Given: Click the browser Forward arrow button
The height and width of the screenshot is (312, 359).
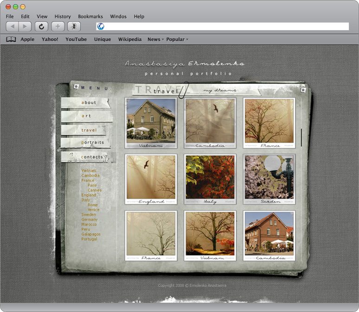Looking at the screenshot, I should (25, 26).
